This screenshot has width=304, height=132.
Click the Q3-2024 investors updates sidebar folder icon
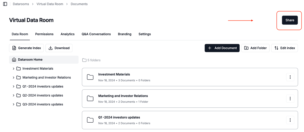pos(18,104)
